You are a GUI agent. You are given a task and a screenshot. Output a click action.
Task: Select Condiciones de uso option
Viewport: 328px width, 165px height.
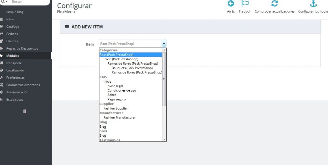point(122,90)
